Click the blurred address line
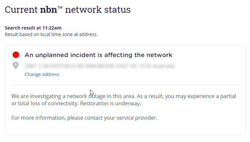This screenshot has width=250, height=142. click(x=100, y=66)
